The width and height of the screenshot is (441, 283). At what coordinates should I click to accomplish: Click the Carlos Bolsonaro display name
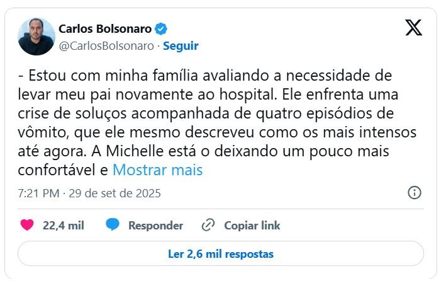[105, 28]
